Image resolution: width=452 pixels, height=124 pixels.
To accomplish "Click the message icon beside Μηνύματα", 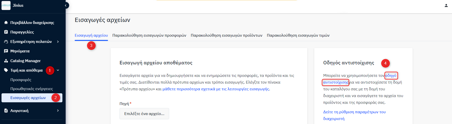I will point(6,51).
